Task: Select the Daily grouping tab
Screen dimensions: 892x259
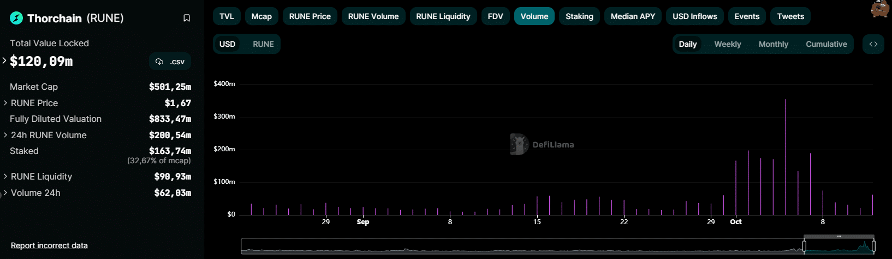Action: (688, 44)
